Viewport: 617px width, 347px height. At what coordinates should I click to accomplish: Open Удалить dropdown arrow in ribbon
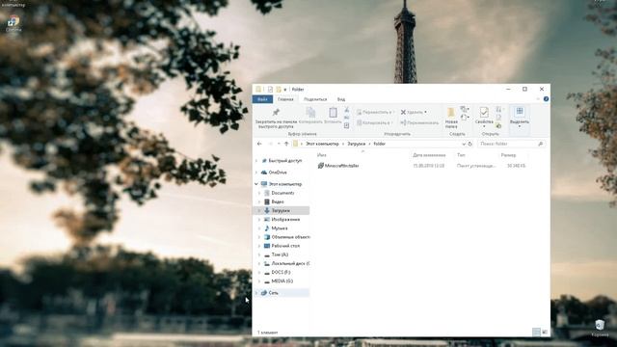coord(425,112)
